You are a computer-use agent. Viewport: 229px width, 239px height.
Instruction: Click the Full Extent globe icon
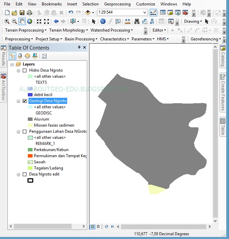point(30,21)
